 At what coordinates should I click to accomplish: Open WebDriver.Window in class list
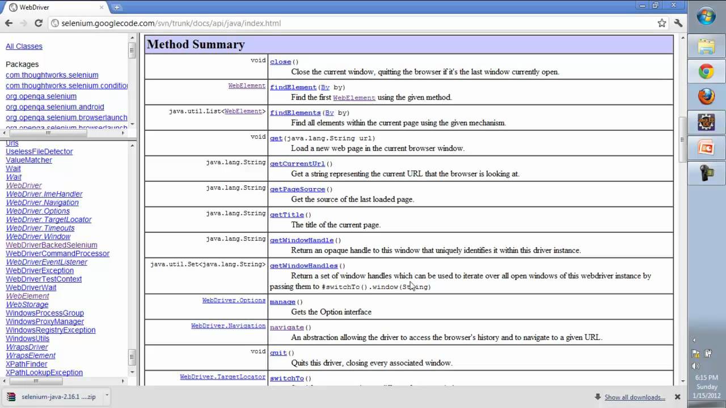click(38, 236)
